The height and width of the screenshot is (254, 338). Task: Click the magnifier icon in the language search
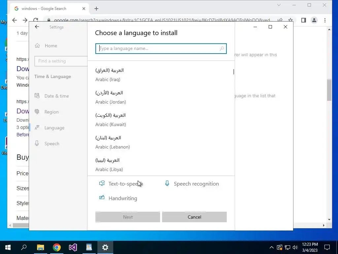221,49
